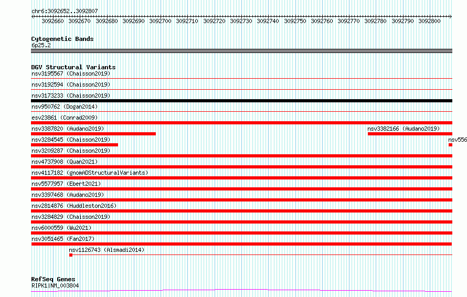Click ruler position 3092790
Image resolution: width=467 pixels, height=297 pixels.
click(x=402, y=21)
